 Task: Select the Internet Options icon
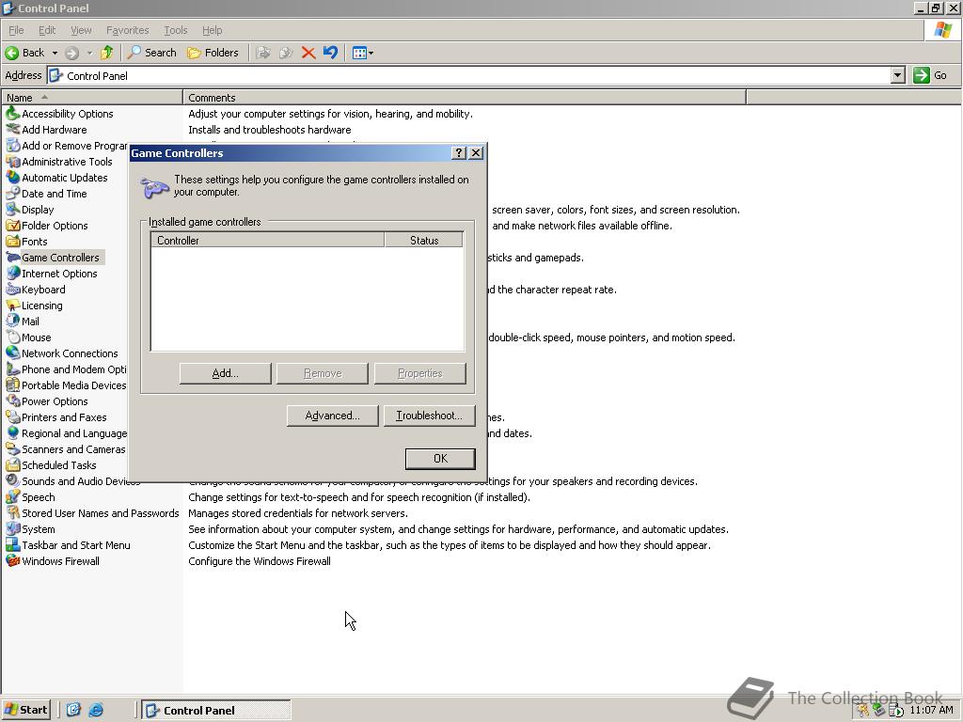coord(12,274)
